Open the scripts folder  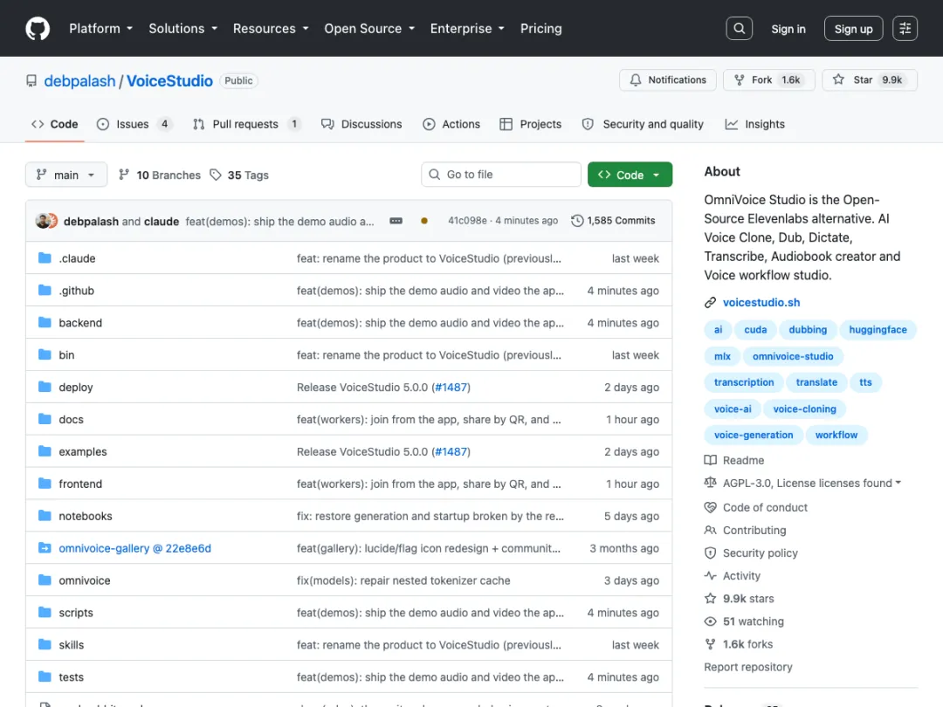tap(76, 612)
